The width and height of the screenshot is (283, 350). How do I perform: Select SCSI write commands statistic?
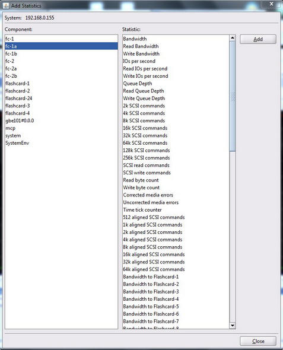click(x=176, y=173)
